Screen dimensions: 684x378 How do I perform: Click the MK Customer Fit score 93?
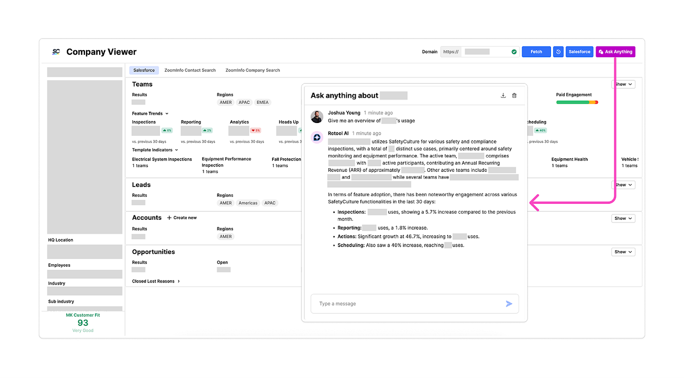[83, 323]
